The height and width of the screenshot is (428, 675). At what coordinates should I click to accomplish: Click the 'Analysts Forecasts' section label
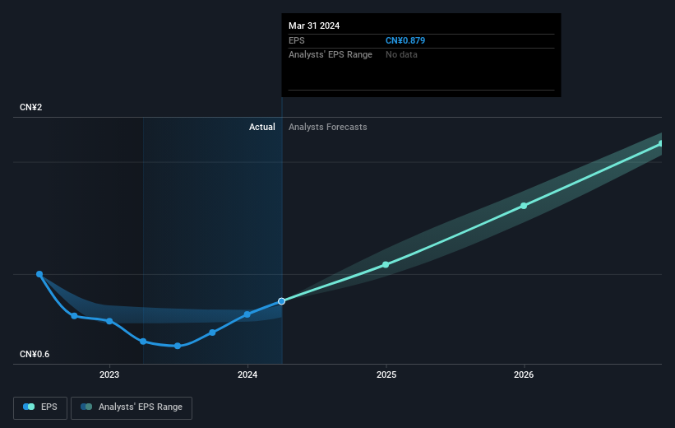click(327, 127)
